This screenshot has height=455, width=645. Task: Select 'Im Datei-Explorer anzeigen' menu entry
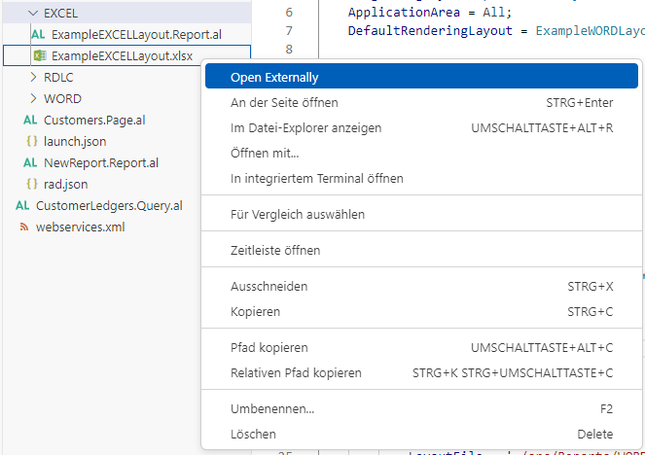coord(421,127)
